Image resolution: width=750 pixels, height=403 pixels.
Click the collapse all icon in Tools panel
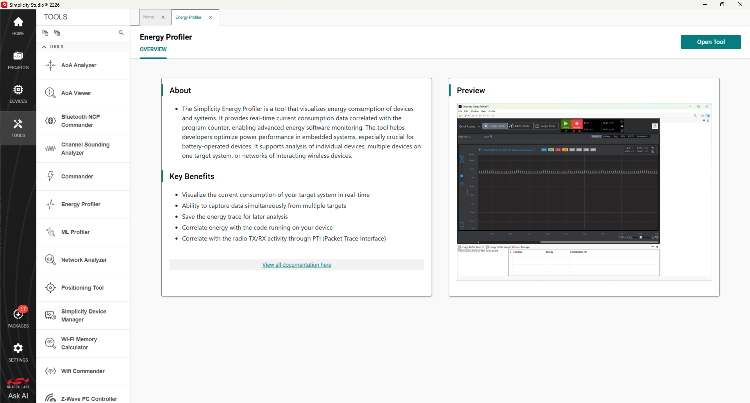(45, 33)
